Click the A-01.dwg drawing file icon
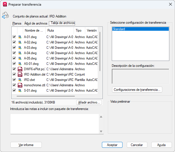This screenshot has height=152, width=175. [20, 37]
